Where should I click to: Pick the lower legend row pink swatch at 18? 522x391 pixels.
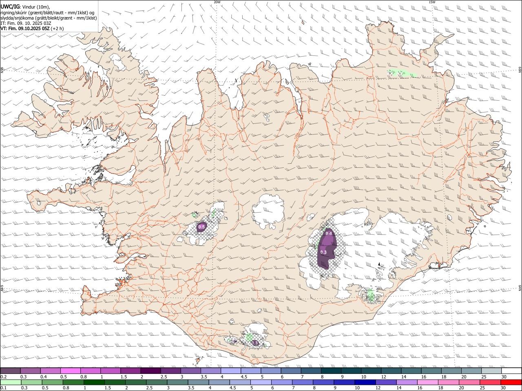coord(449,382)
